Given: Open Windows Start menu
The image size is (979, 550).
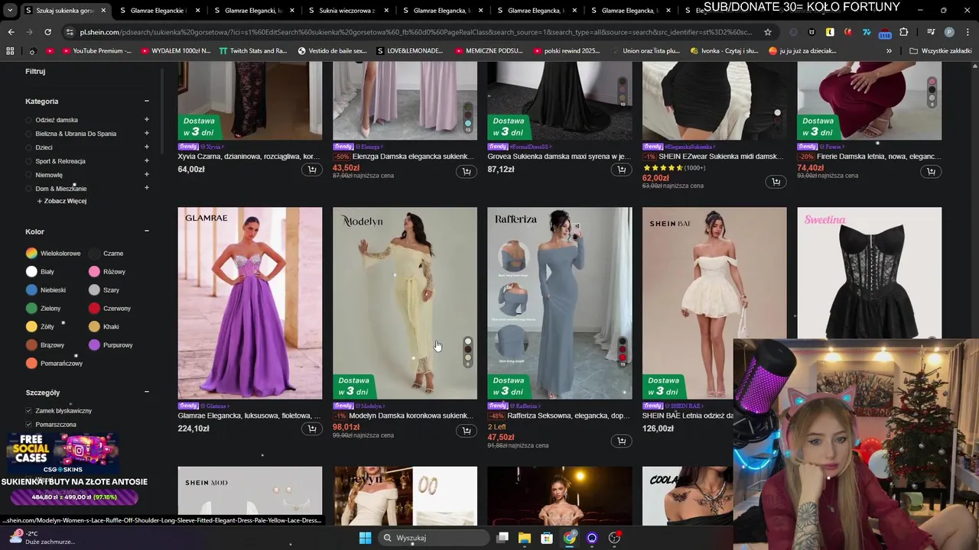Looking at the screenshot, I should [365, 538].
